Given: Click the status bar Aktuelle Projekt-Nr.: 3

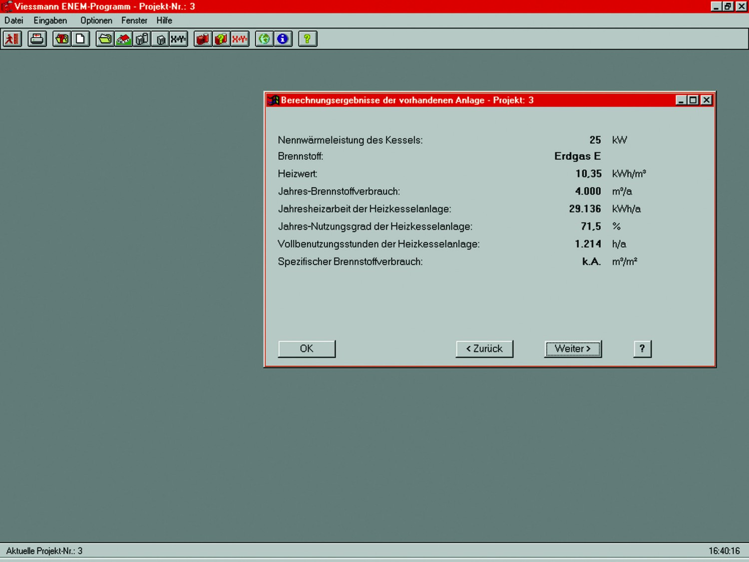Looking at the screenshot, I should (x=44, y=551).
